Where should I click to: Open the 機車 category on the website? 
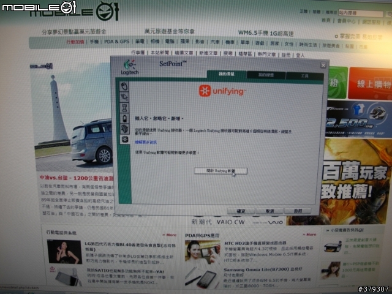(x=230, y=42)
